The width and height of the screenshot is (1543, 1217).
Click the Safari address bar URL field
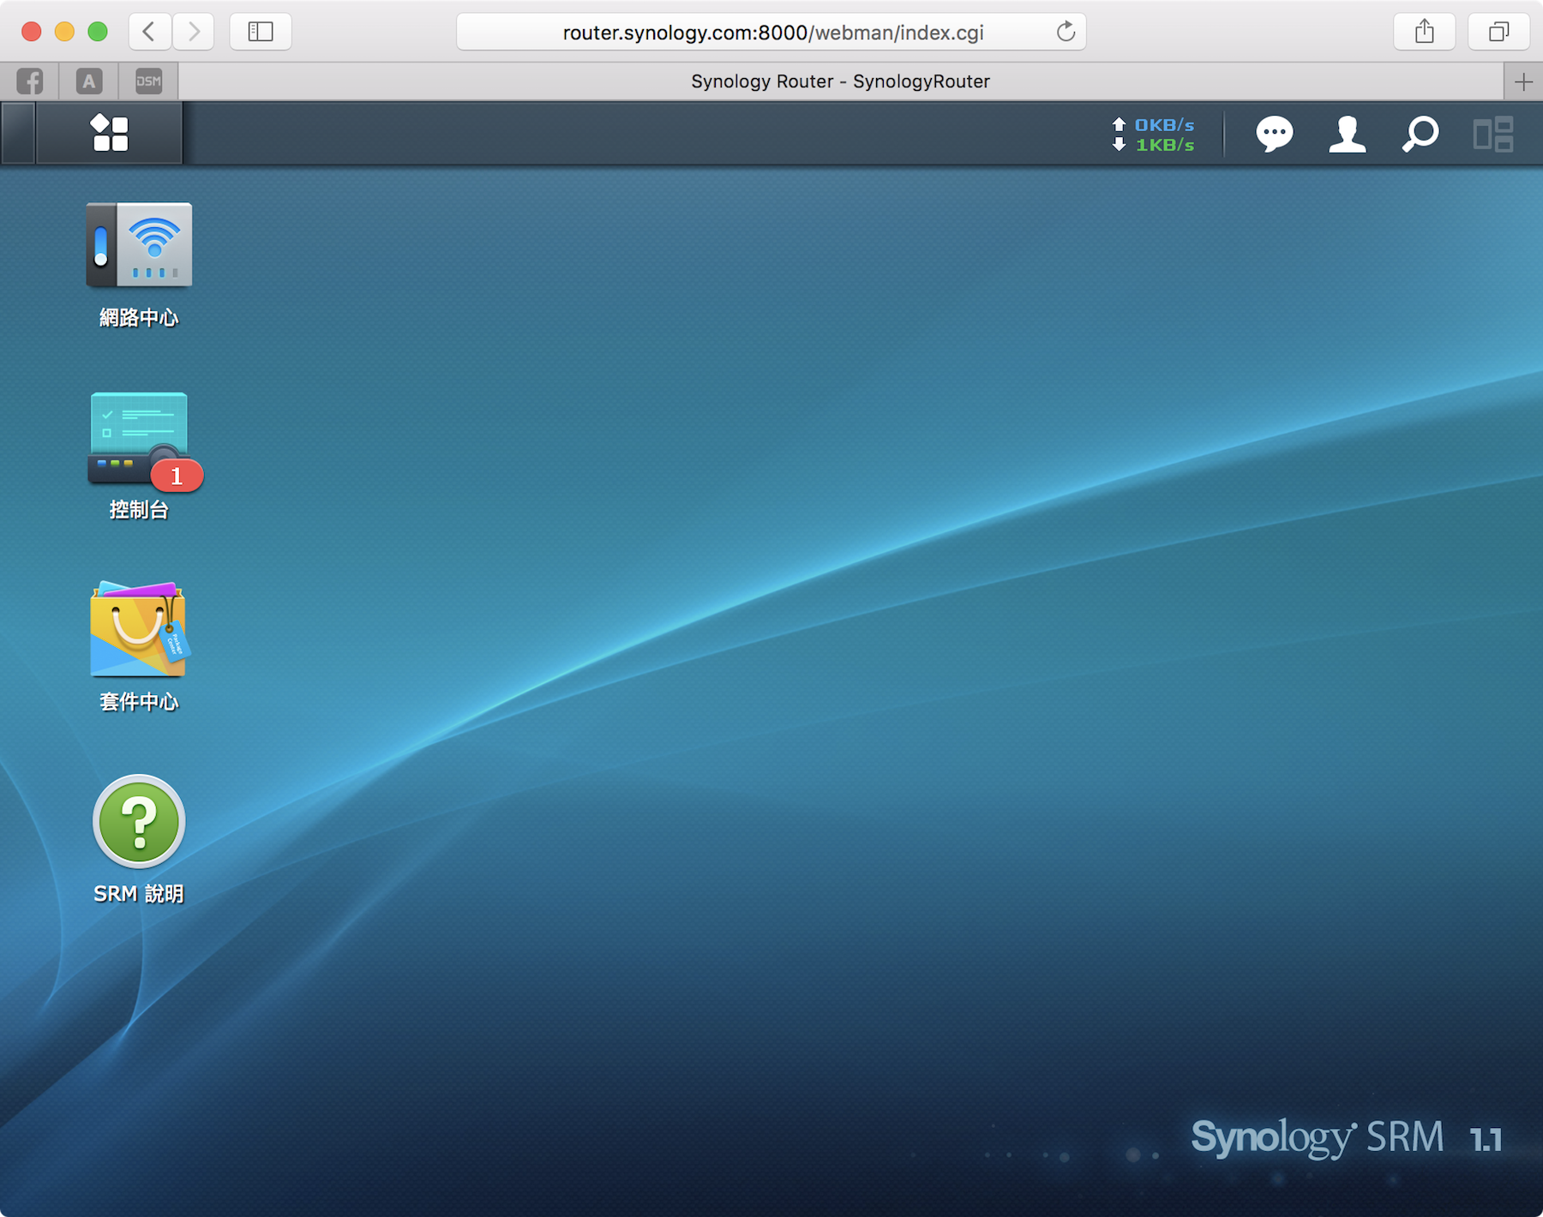[771, 33]
